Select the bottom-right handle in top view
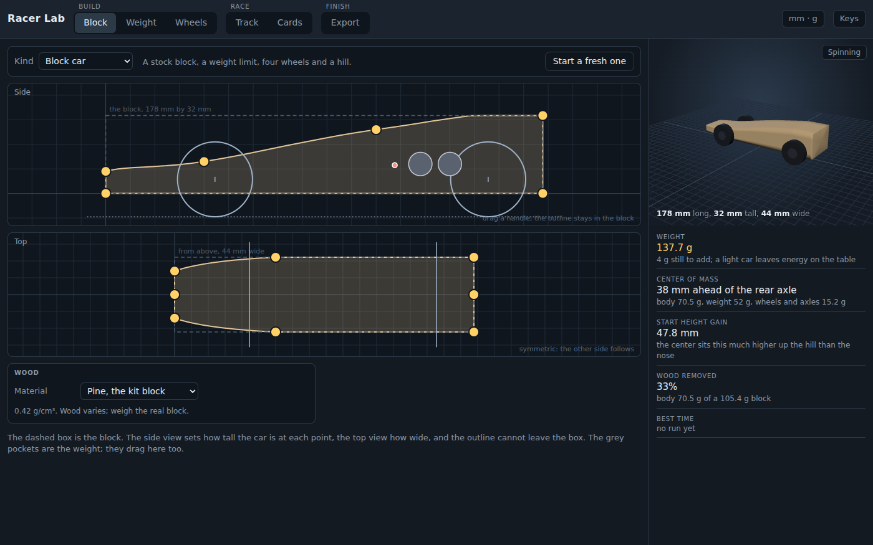873x545 pixels. point(474,332)
